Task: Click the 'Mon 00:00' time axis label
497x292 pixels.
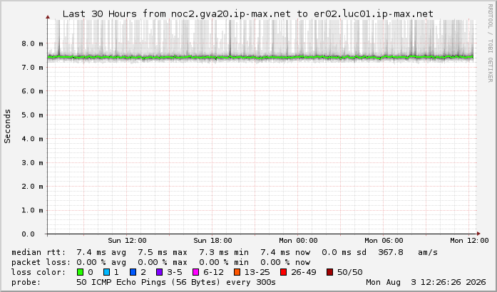Action: [298, 241]
